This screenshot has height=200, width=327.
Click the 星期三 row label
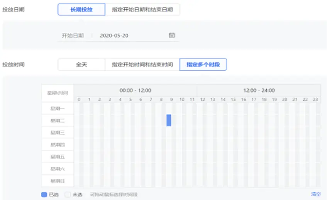click(x=58, y=133)
